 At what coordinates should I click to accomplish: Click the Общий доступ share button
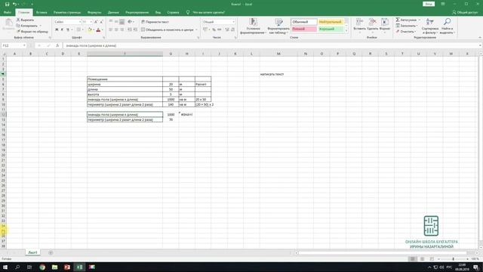(x=465, y=12)
